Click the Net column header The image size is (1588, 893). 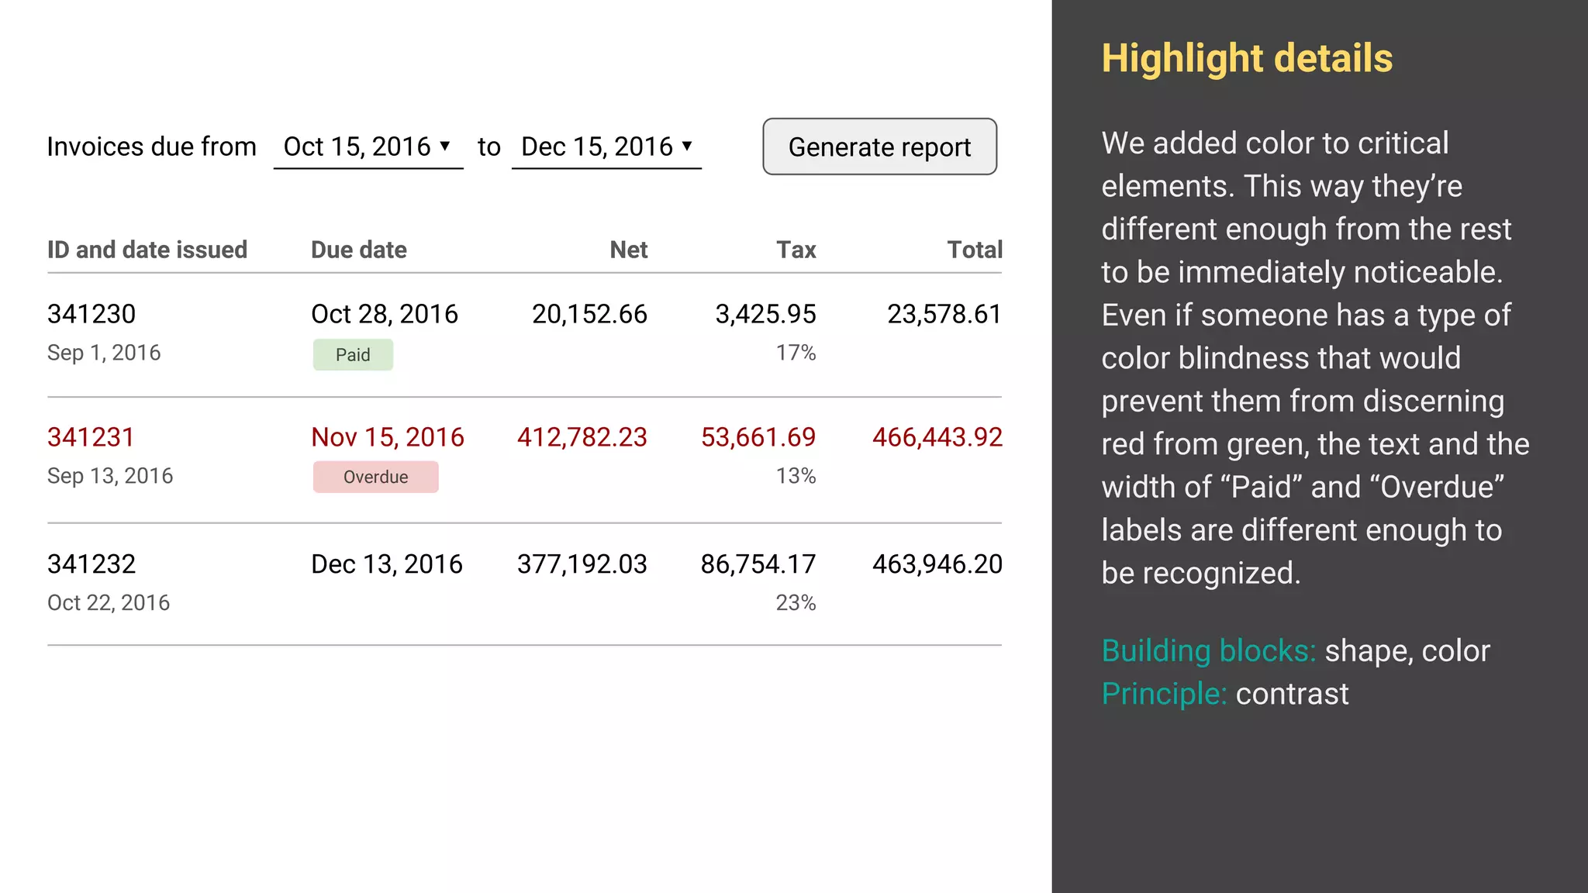(x=628, y=250)
